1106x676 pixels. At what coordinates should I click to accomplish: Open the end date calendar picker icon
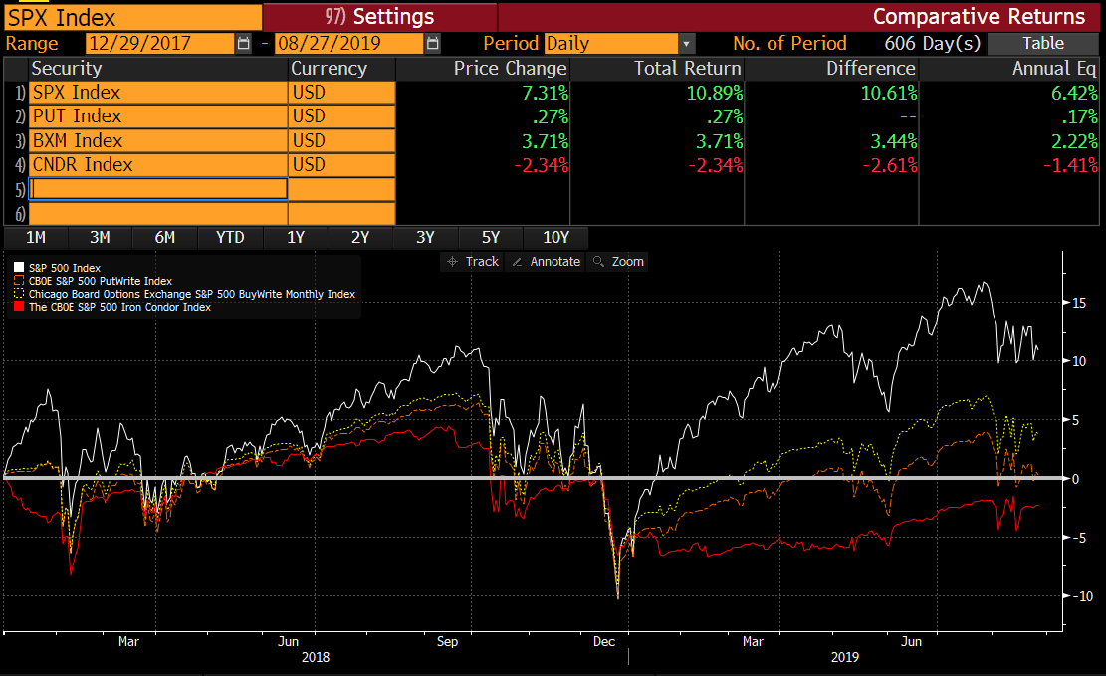click(x=432, y=44)
